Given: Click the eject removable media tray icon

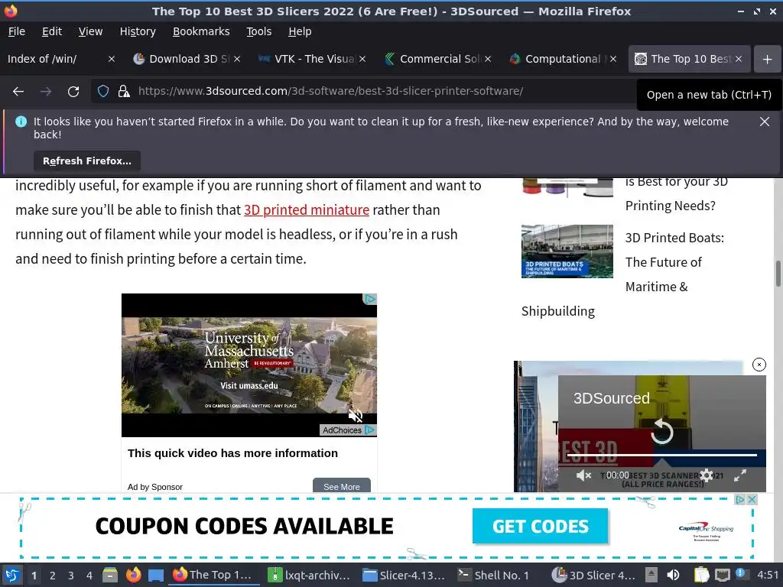Looking at the screenshot, I should tap(651, 576).
